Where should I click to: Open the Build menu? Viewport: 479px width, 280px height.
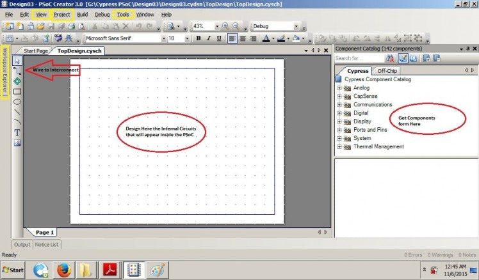(82, 15)
